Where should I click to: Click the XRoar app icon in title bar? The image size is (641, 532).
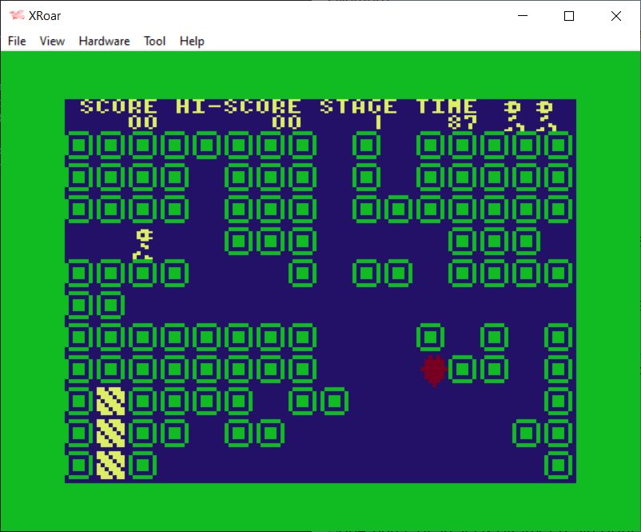(16, 16)
